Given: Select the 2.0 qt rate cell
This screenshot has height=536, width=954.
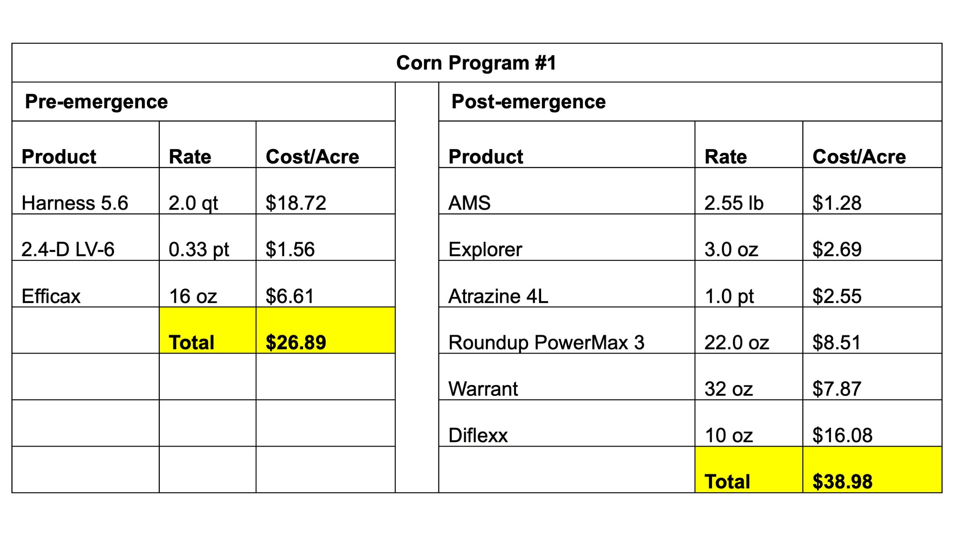Looking at the screenshot, I should click(x=208, y=191).
